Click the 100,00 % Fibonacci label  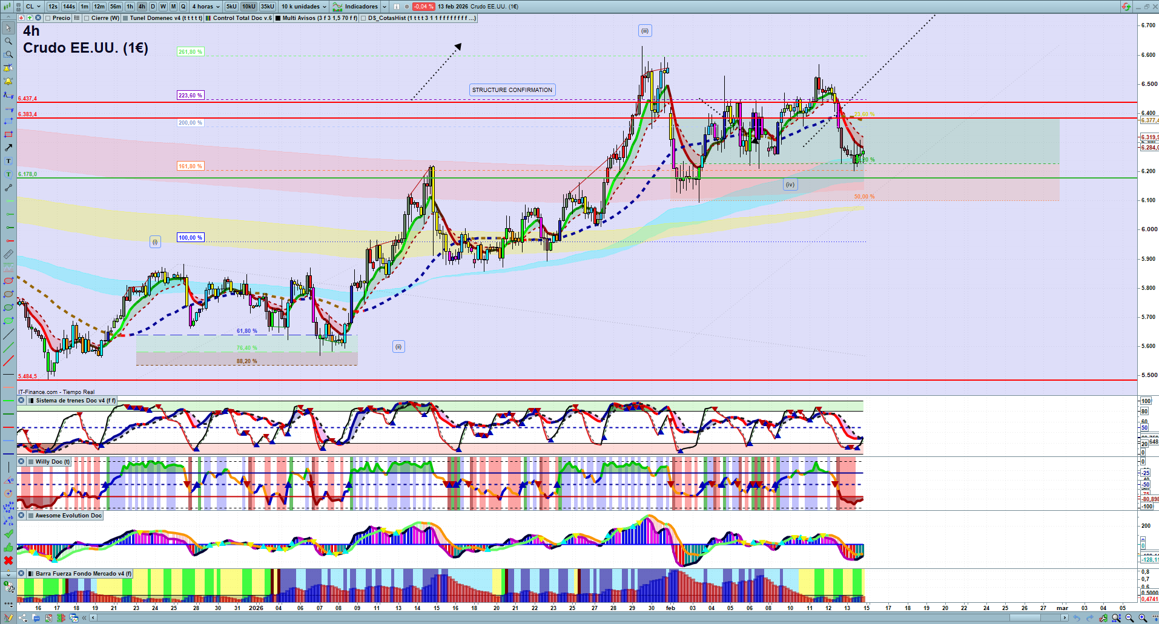coord(191,238)
